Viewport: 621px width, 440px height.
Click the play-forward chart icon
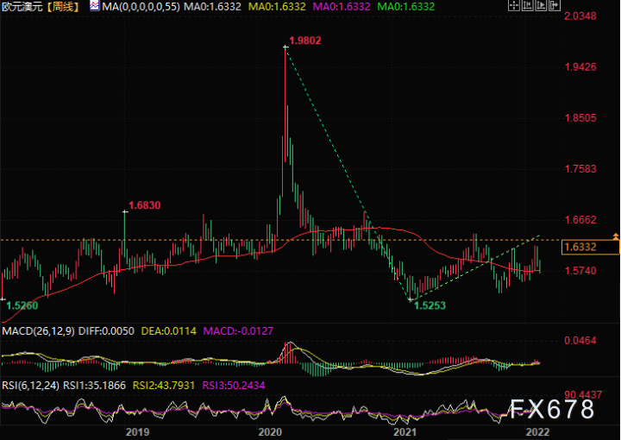(x=541, y=5)
